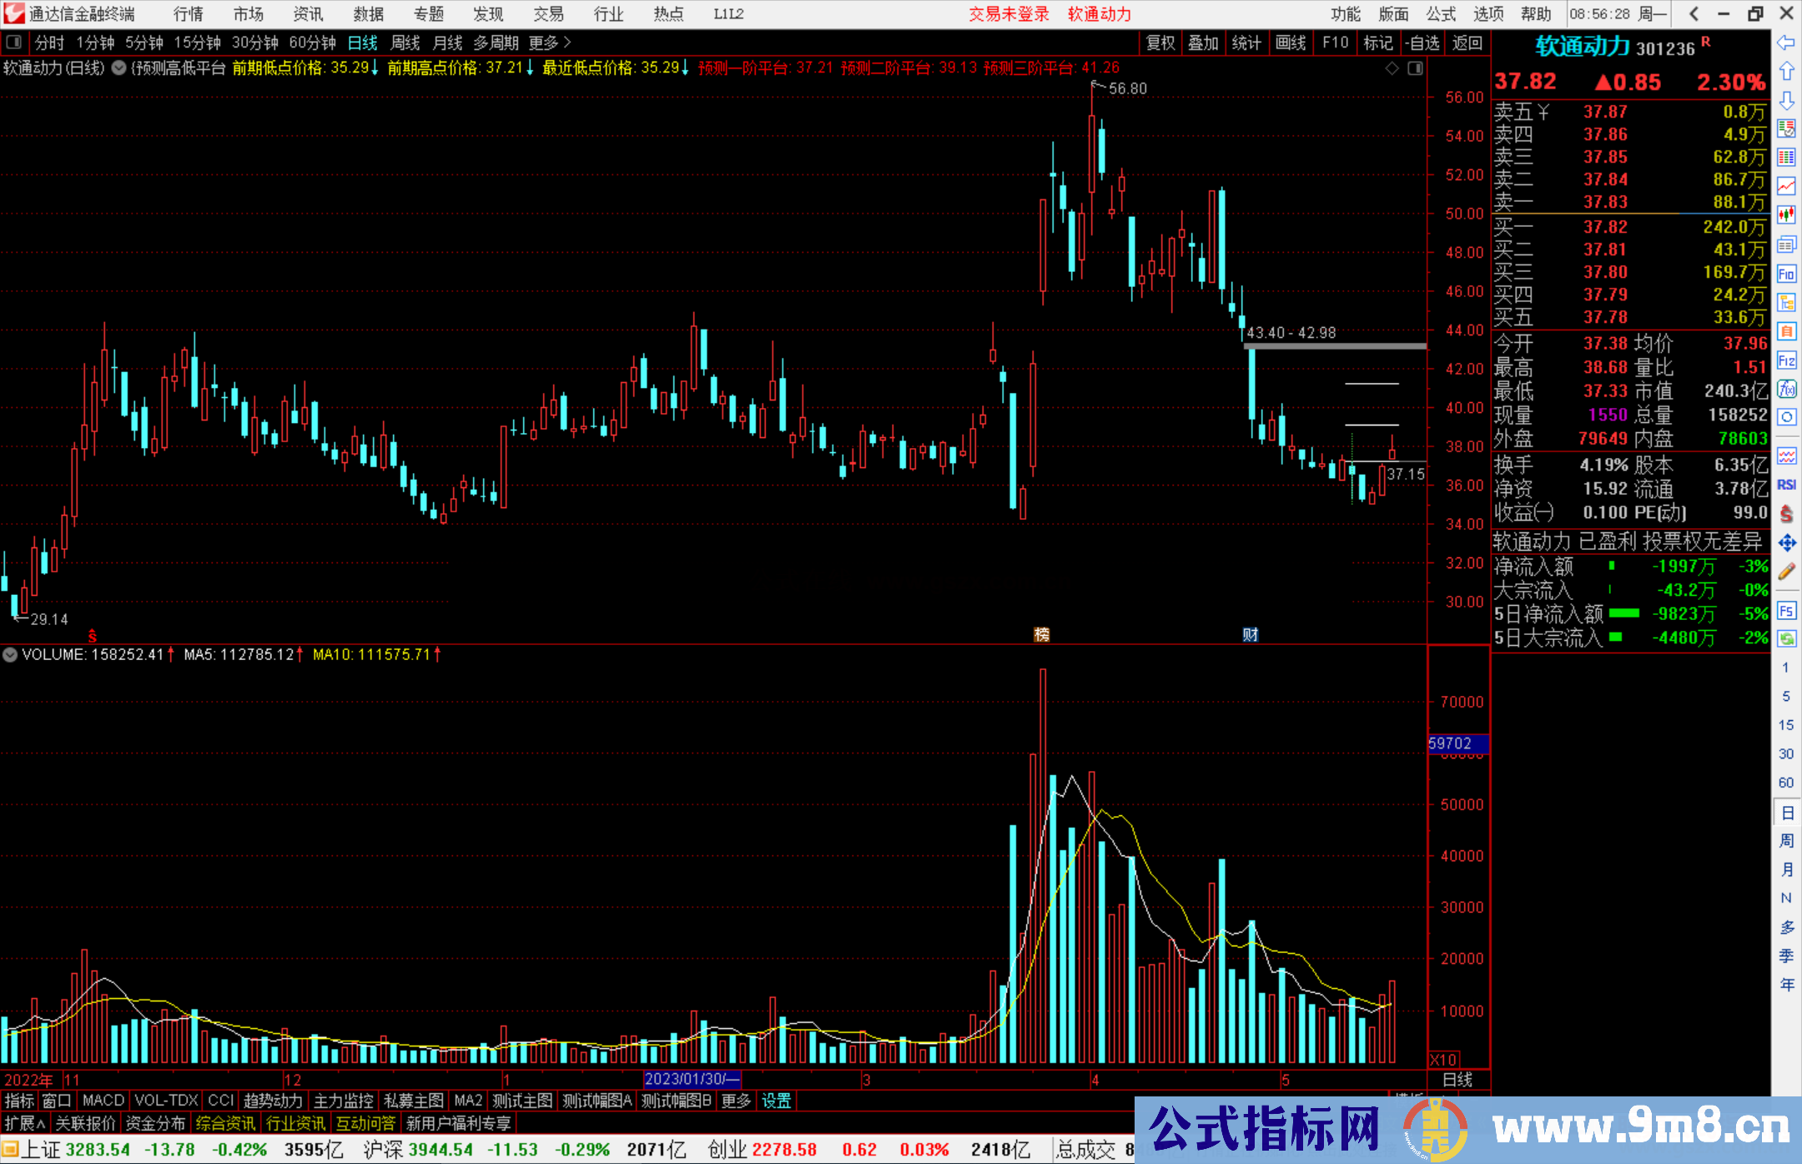Click the F10 sidebar icon

(1786, 275)
